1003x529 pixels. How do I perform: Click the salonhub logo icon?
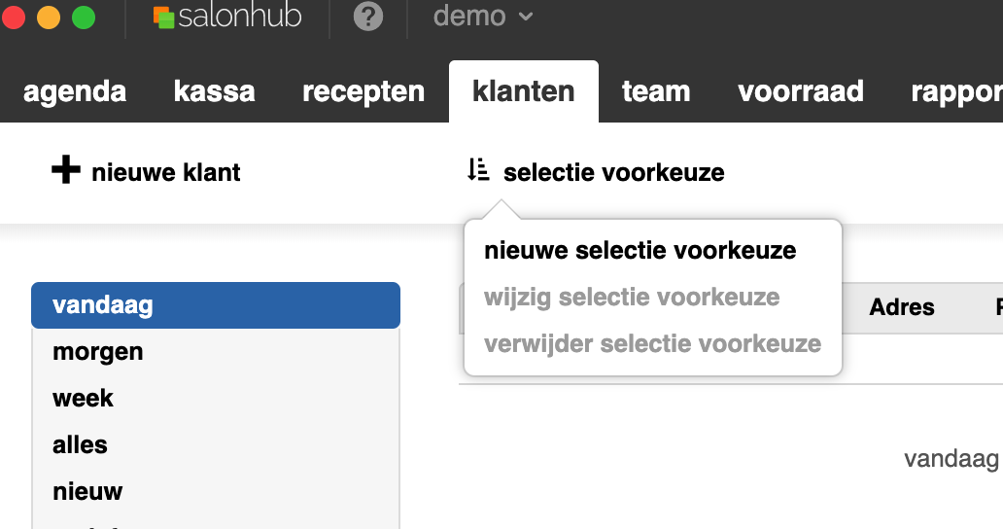[163, 18]
